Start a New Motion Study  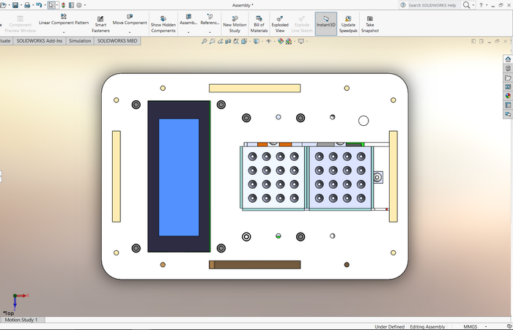(x=235, y=23)
